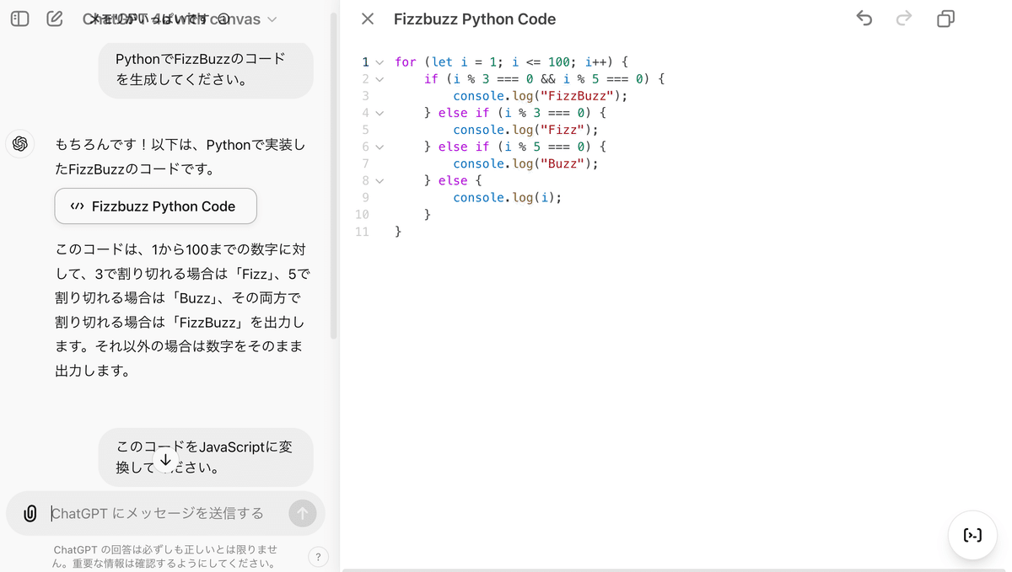Close the Fizzbuzz Python Code canvas
The image size is (1012, 572).
pyautogui.click(x=368, y=19)
